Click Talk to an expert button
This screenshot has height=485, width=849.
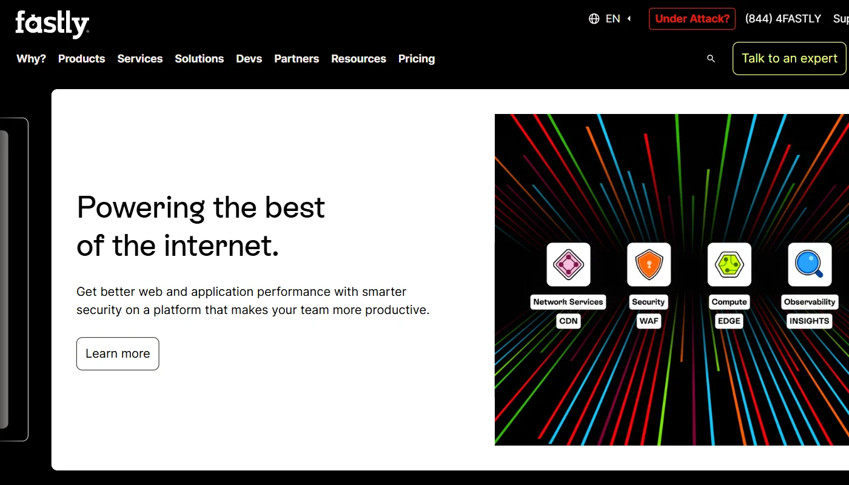click(790, 58)
